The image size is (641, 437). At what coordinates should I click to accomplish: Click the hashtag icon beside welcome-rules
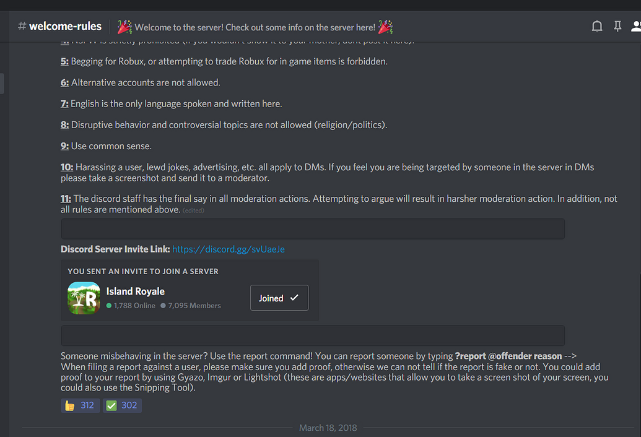(x=22, y=26)
